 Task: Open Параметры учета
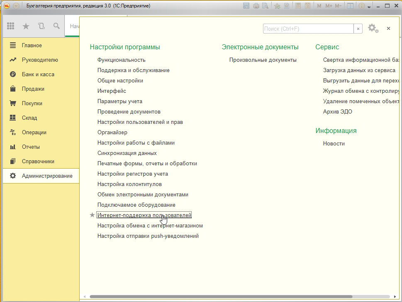coord(120,101)
